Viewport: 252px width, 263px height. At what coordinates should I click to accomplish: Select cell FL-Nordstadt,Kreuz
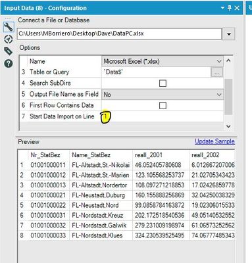[101, 216]
